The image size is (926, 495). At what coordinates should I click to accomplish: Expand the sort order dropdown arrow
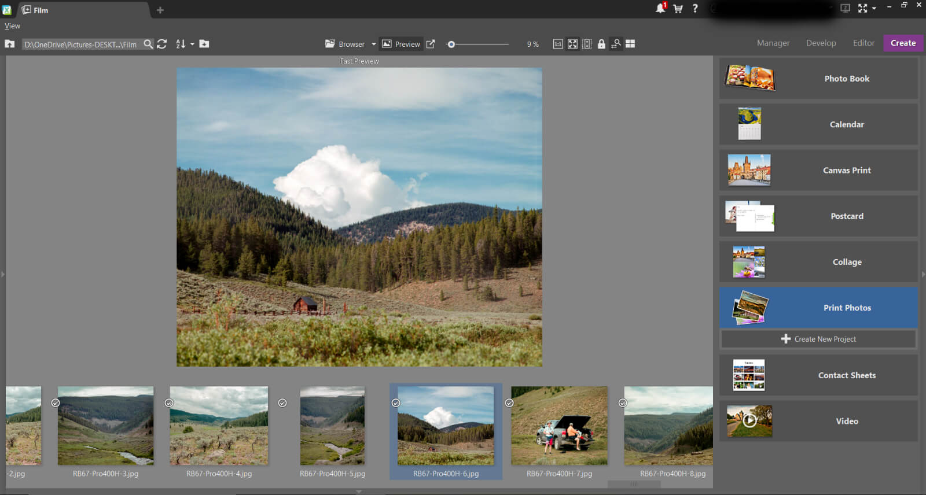(192, 44)
